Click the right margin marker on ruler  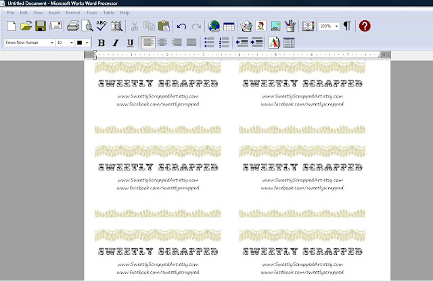(x=380, y=55)
